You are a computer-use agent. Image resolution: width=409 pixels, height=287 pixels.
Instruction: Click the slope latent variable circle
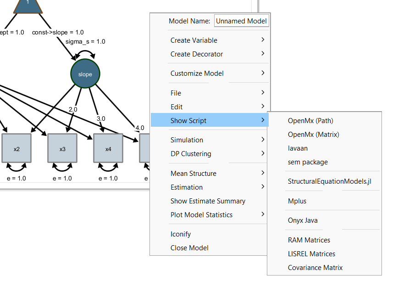tap(85, 74)
